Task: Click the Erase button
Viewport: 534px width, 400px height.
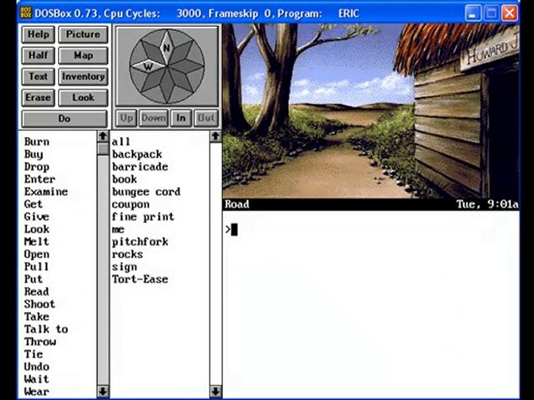Action: tap(38, 98)
